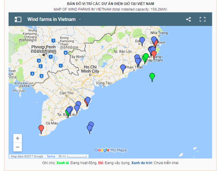Select the green offshore marker east of Phan Thiết

point(152,76)
